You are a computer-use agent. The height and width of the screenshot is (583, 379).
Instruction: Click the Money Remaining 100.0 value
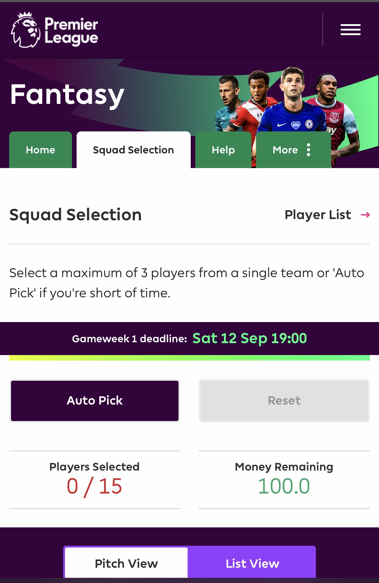(284, 486)
